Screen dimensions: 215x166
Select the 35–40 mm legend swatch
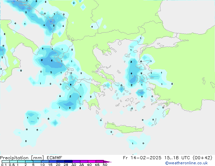coord(84,162)
